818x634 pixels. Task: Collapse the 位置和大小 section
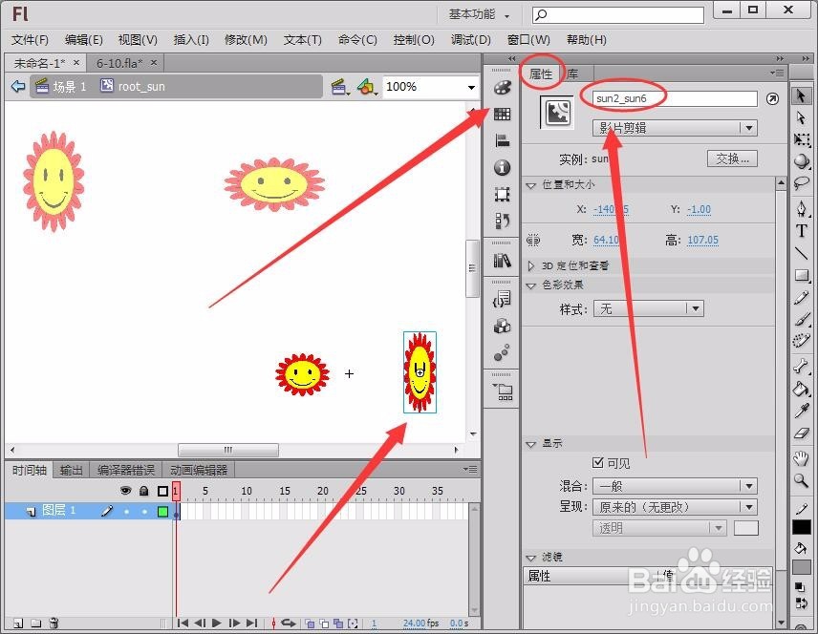(532, 185)
